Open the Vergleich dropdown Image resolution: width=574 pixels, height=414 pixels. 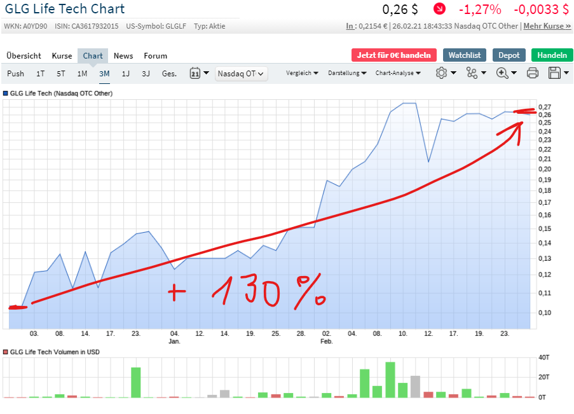click(302, 73)
